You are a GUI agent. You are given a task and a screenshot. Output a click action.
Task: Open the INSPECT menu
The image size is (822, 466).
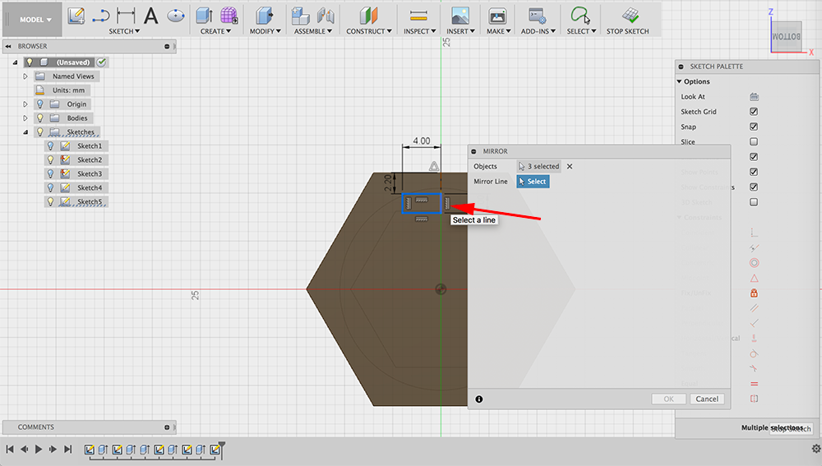(x=419, y=31)
